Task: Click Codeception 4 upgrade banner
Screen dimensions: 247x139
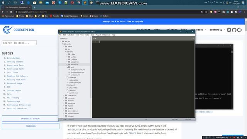Action: (x=122, y=22)
